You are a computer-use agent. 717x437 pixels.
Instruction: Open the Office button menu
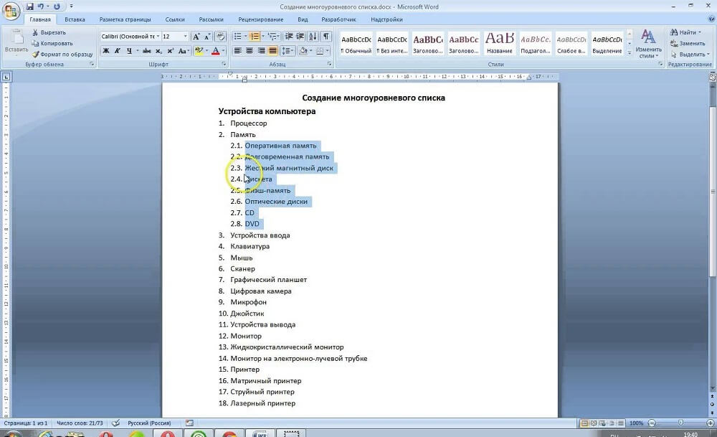11,10
